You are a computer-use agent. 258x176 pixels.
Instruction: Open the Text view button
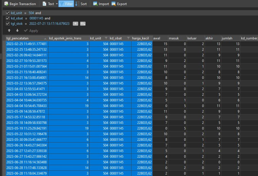click(x=48, y=4)
